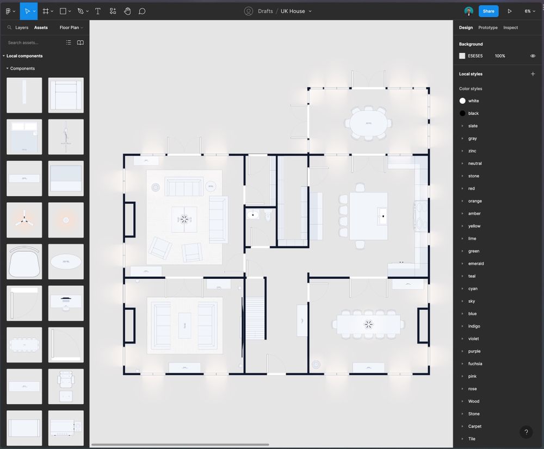Image resolution: width=544 pixels, height=449 pixels.
Task: Switch to the Assets tab
Action: click(x=41, y=27)
